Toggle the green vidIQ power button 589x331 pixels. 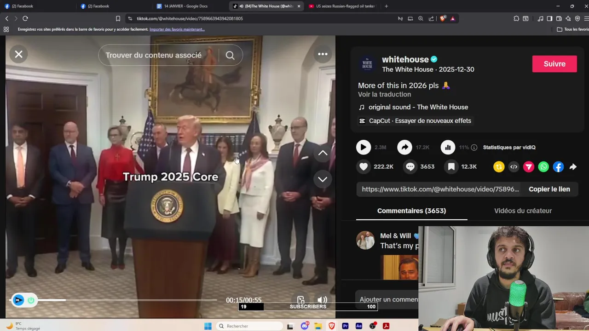pos(31,300)
